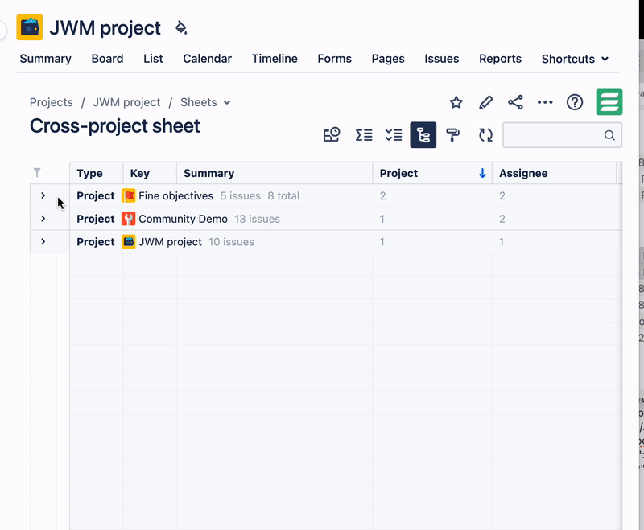Screen dimensions: 644x530
Task: Open aggregation options via the sum icon
Action: (x=363, y=135)
